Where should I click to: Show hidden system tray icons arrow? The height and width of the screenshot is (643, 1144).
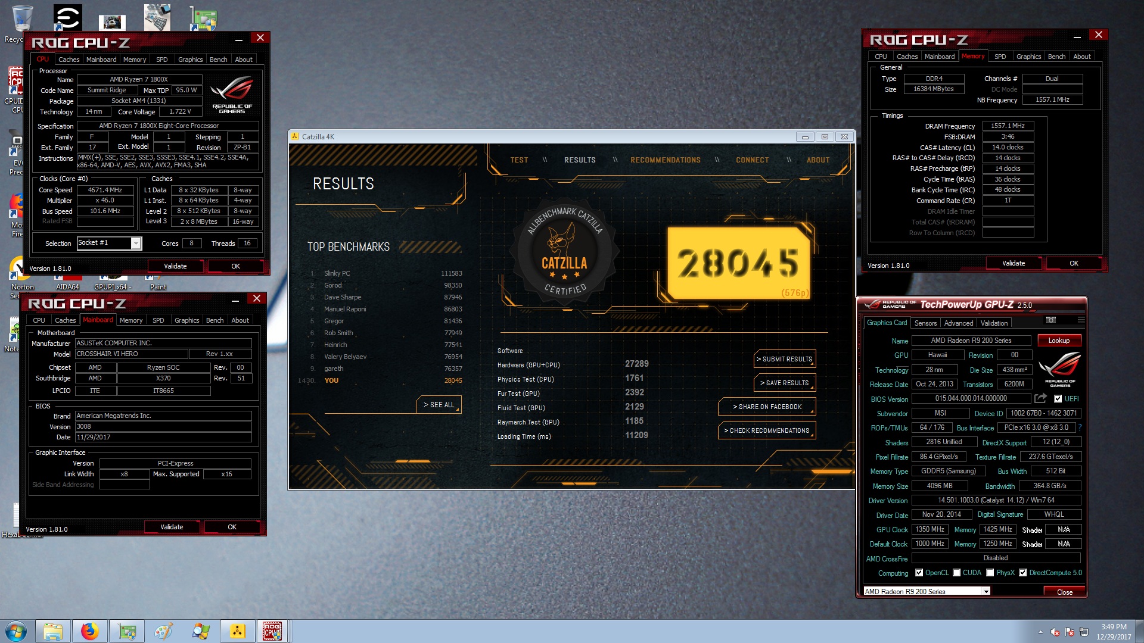tap(1040, 632)
